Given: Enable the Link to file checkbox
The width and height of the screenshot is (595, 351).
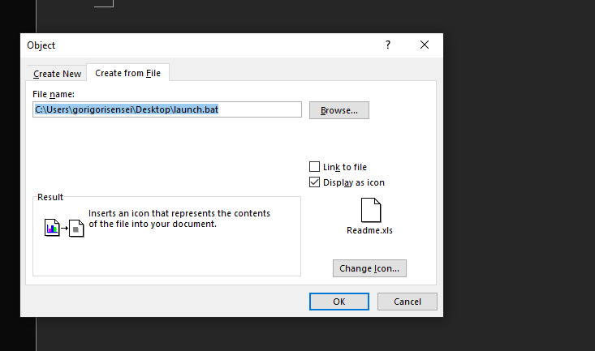Looking at the screenshot, I should (315, 167).
